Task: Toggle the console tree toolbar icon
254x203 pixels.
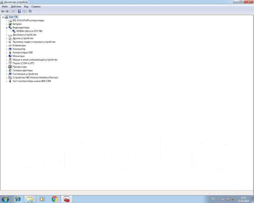Action: pos(13,11)
